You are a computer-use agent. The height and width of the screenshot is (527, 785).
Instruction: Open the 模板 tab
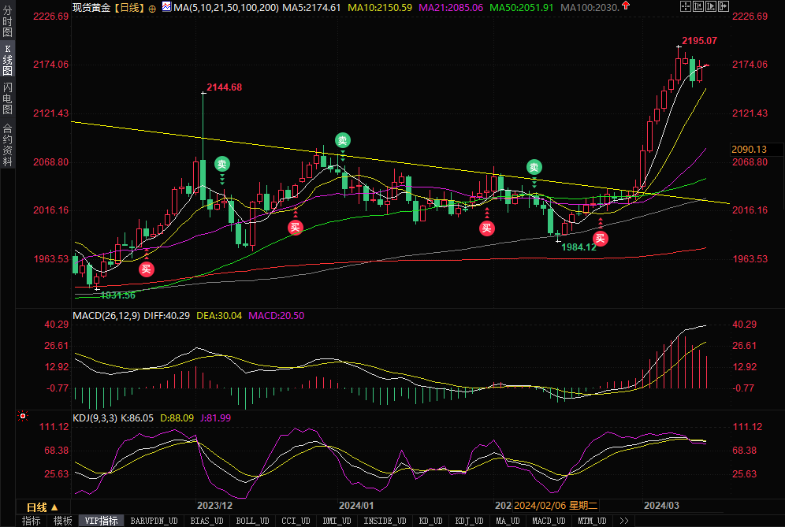[x=62, y=521]
